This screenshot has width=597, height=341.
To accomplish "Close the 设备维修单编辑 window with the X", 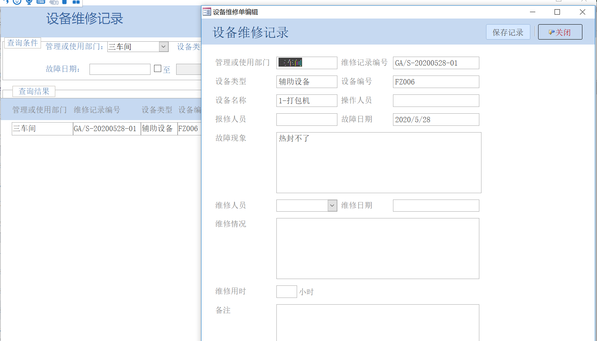I will tap(582, 12).
